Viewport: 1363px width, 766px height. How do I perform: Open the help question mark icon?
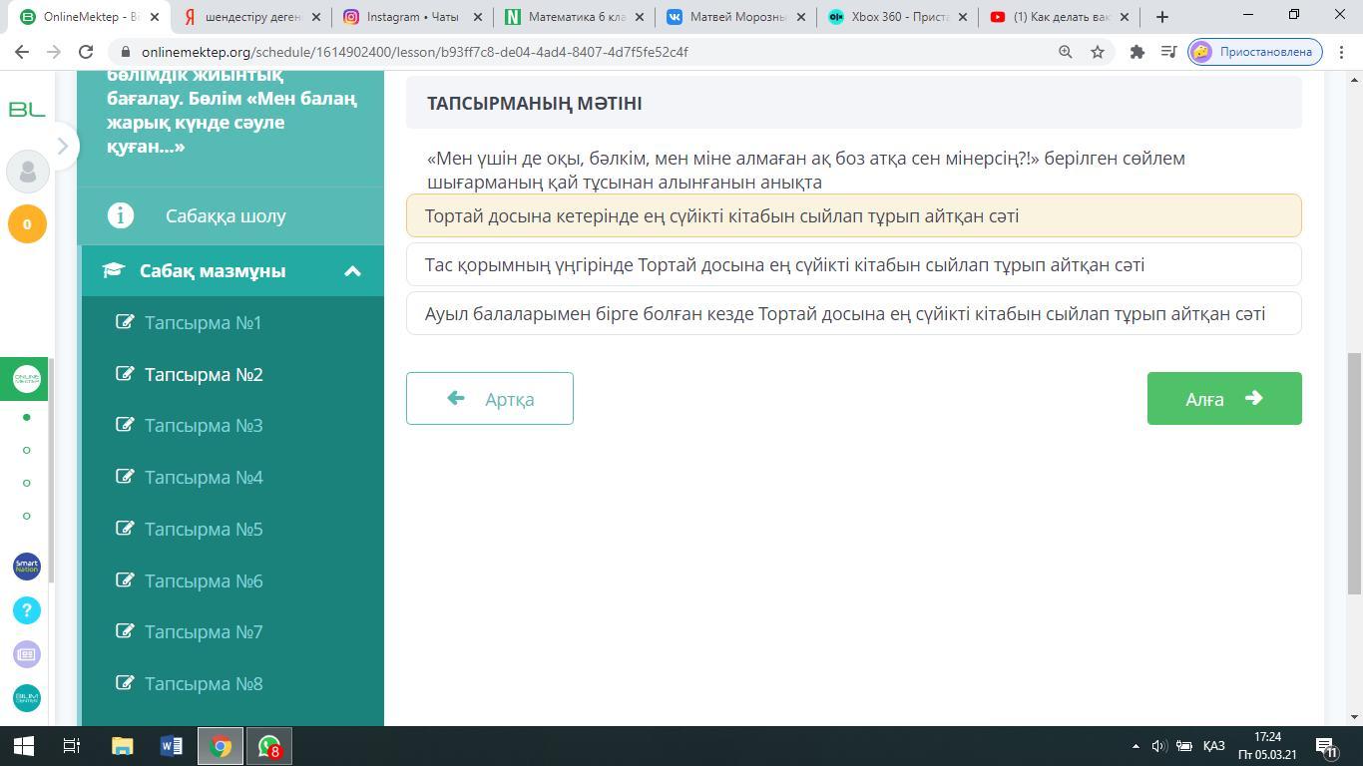pyautogui.click(x=27, y=610)
